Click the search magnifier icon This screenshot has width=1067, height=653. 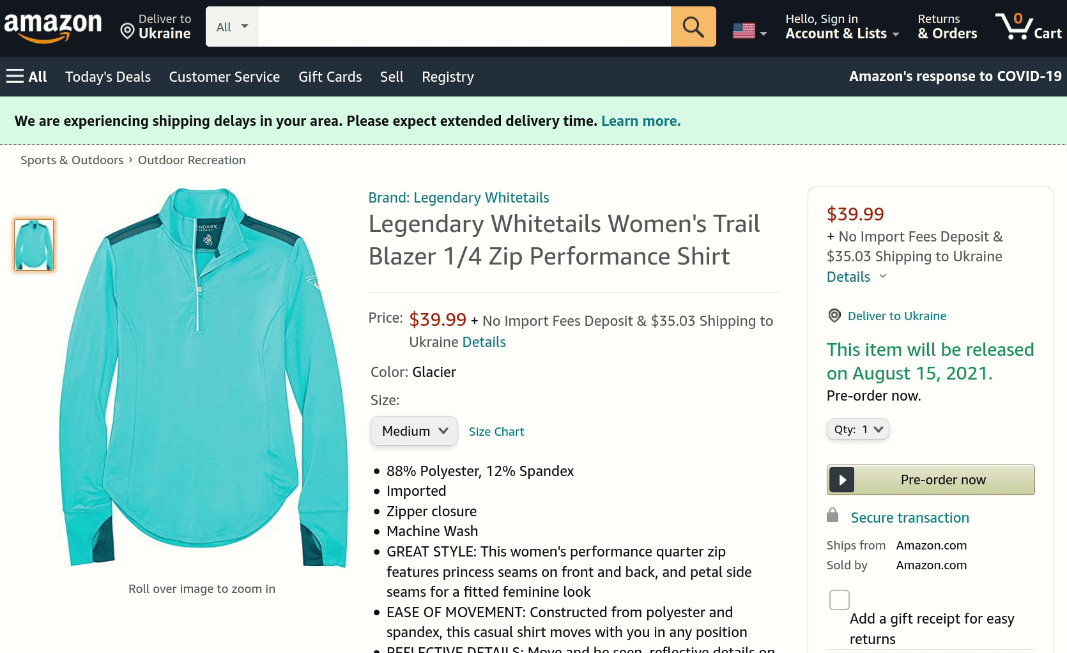pos(693,26)
